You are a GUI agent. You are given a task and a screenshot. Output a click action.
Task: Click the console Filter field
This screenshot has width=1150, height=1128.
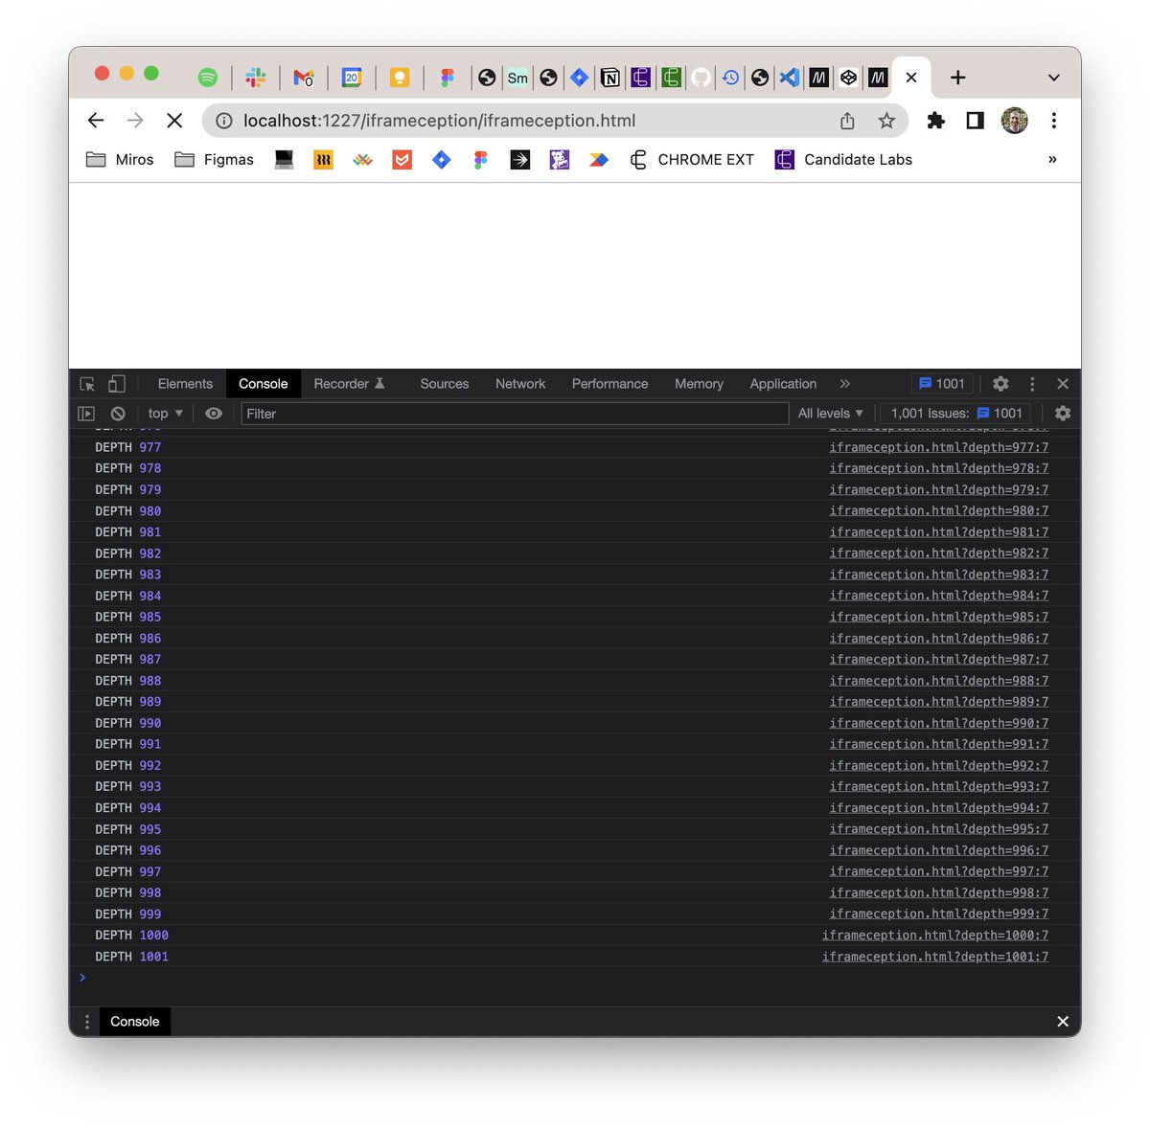click(x=515, y=414)
